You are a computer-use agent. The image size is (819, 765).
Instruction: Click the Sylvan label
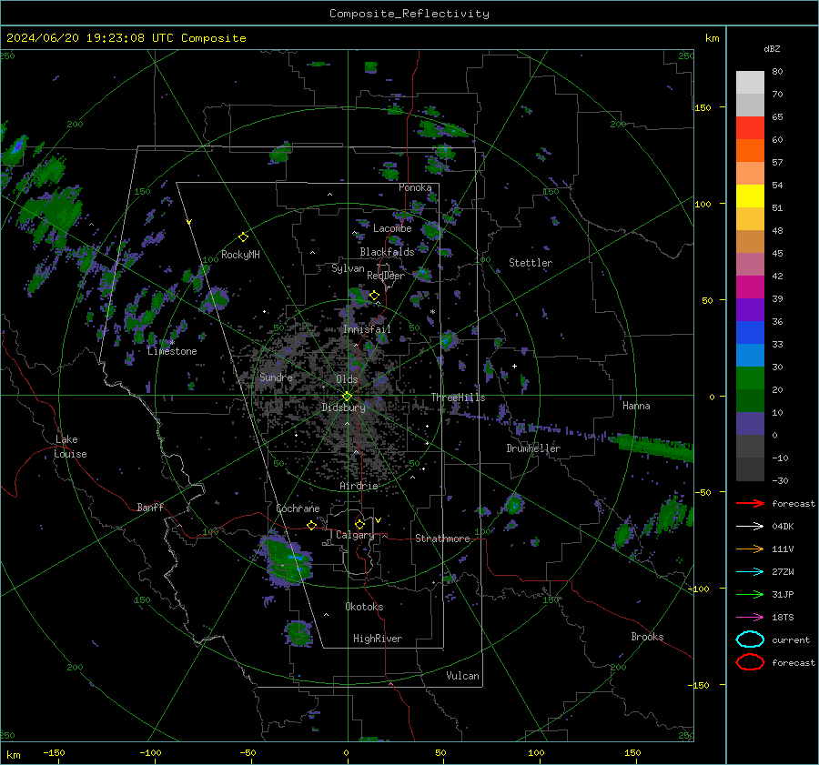coord(348,268)
